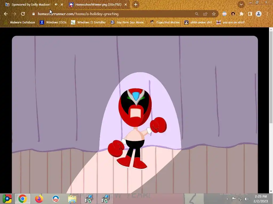Open the Chrome profile avatar menu
This screenshot has height=204, width=273.
click(259, 14)
